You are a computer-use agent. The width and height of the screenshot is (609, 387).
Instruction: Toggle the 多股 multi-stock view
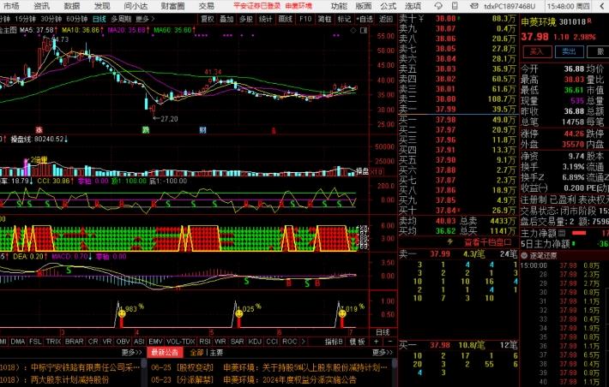pyautogui.click(x=246, y=18)
